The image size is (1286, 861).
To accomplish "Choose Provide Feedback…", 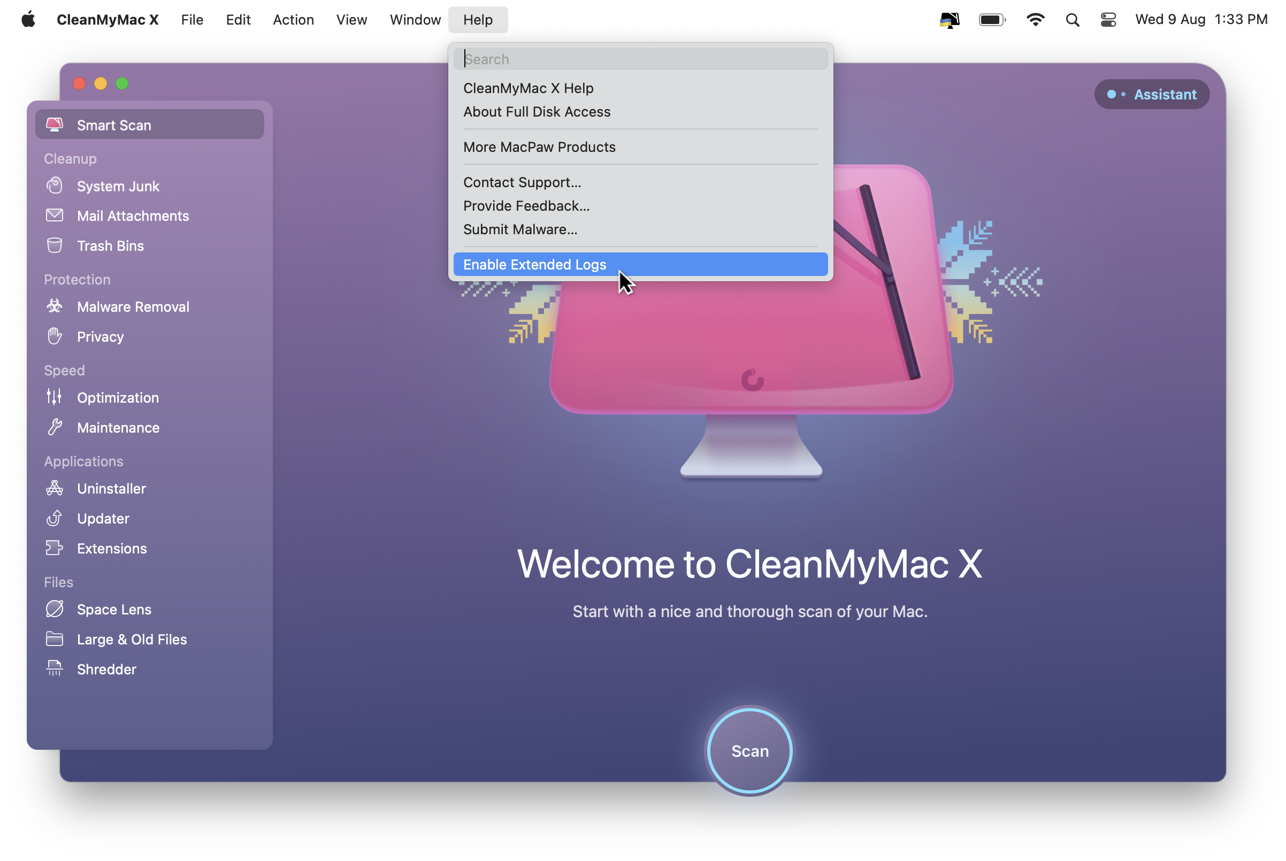I will click(x=640, y=205).
